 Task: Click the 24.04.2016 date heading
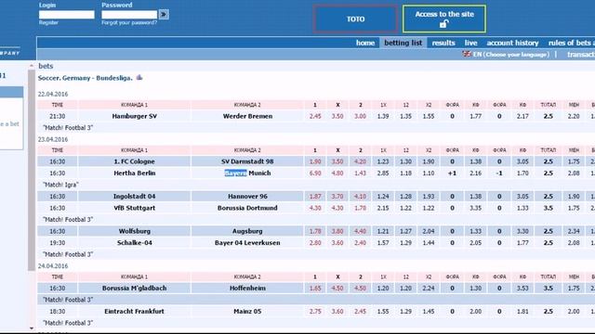(53, 266)
